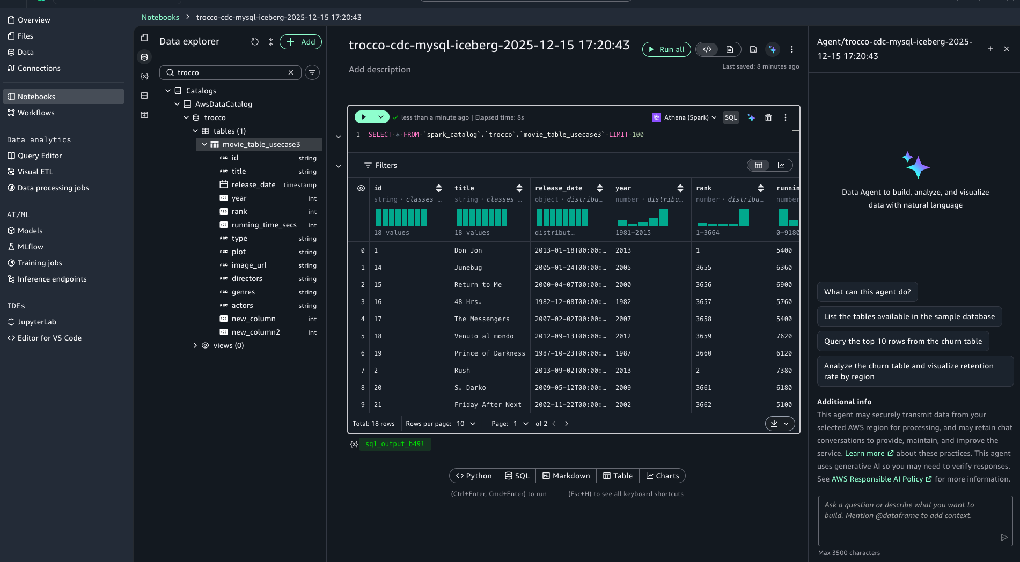Delete the SQL cell with trash icon
This screenshot has height=562, width=1020.
point(768,117)
